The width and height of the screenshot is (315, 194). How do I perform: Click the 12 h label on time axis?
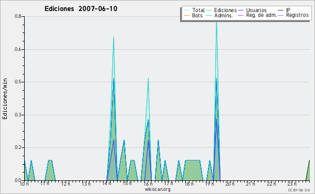click(66, 184)
